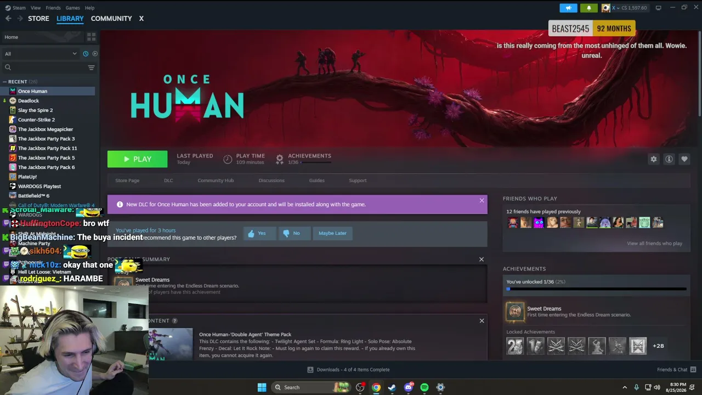Dismiss the New DLC notification banner
Image resolution: width=702 pixels, height=395 pixels.
[x=482, y=201]
